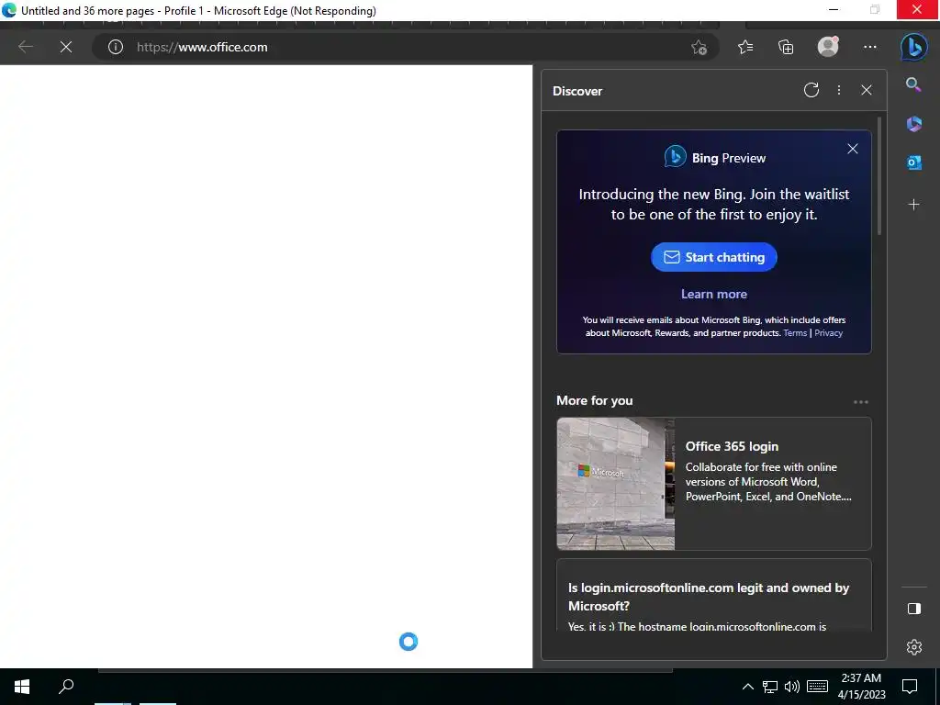940x705 pixels.
Task: Open volume control tray icon
Action: point(792,687)
